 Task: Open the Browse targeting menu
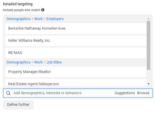pyautogui.click(x=143, y=93)
